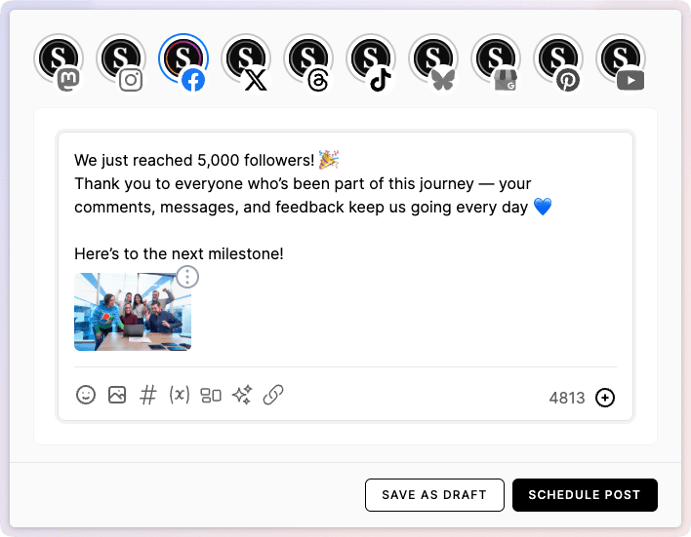Image resolution: width=691 pixels, height=537 pixels.
Task: Open the templates icon in toolbar
Action: coord(211,395)
